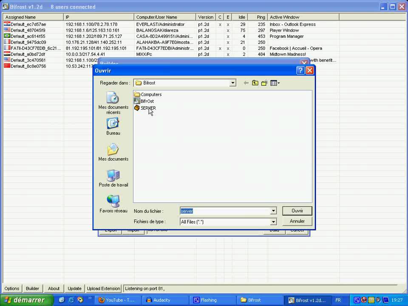Sort by the Idle column header

tap(240, 17)
